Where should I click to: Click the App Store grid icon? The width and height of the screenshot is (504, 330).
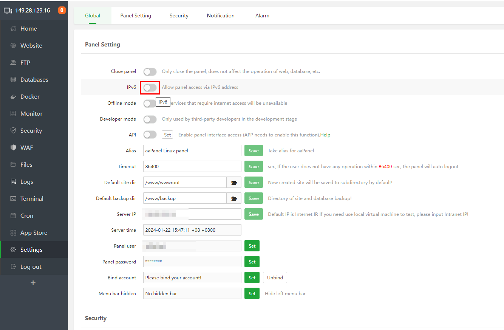[14, 233]
